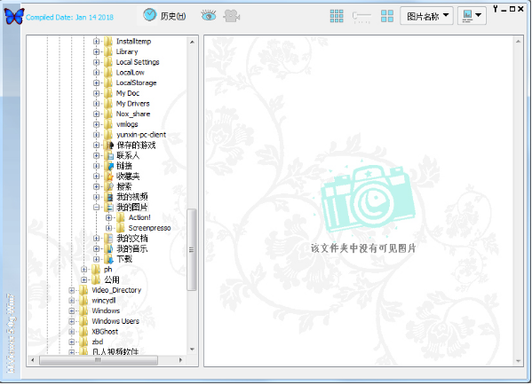Viewport: 532px width, 385px height.
Task: Select the 公用 folder
Action: 112,279
